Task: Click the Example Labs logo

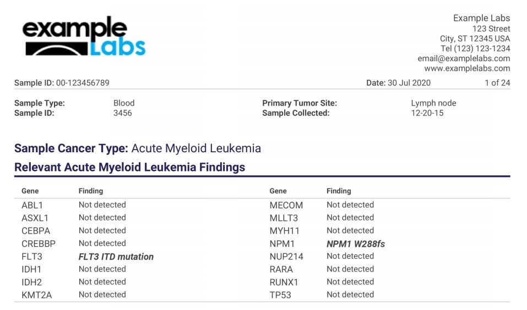Action: [84, 36]
